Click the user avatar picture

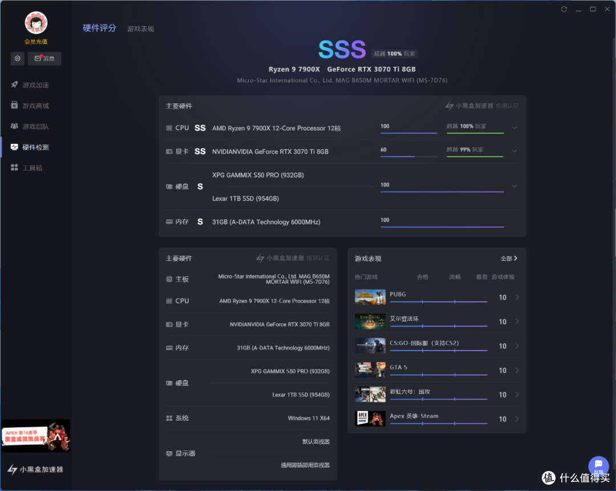coord(36,23)
